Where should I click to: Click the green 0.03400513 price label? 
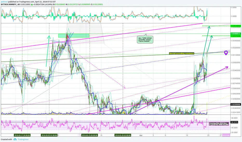236,34
